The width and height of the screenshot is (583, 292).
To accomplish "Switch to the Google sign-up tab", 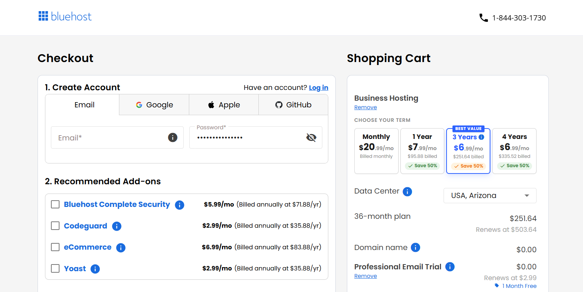I will click(154, 105).
